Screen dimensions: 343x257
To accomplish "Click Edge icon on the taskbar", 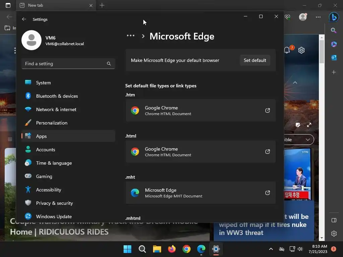I will click(201, 249).
